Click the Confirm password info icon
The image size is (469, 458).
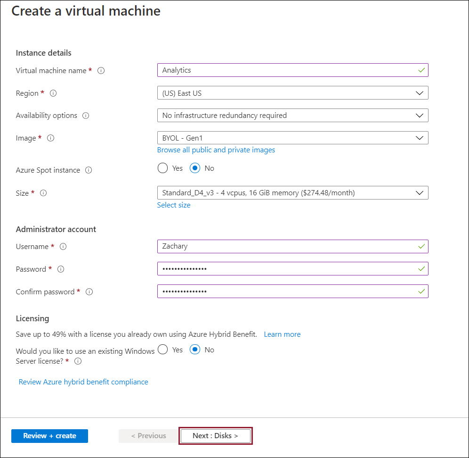pos(89,292)
